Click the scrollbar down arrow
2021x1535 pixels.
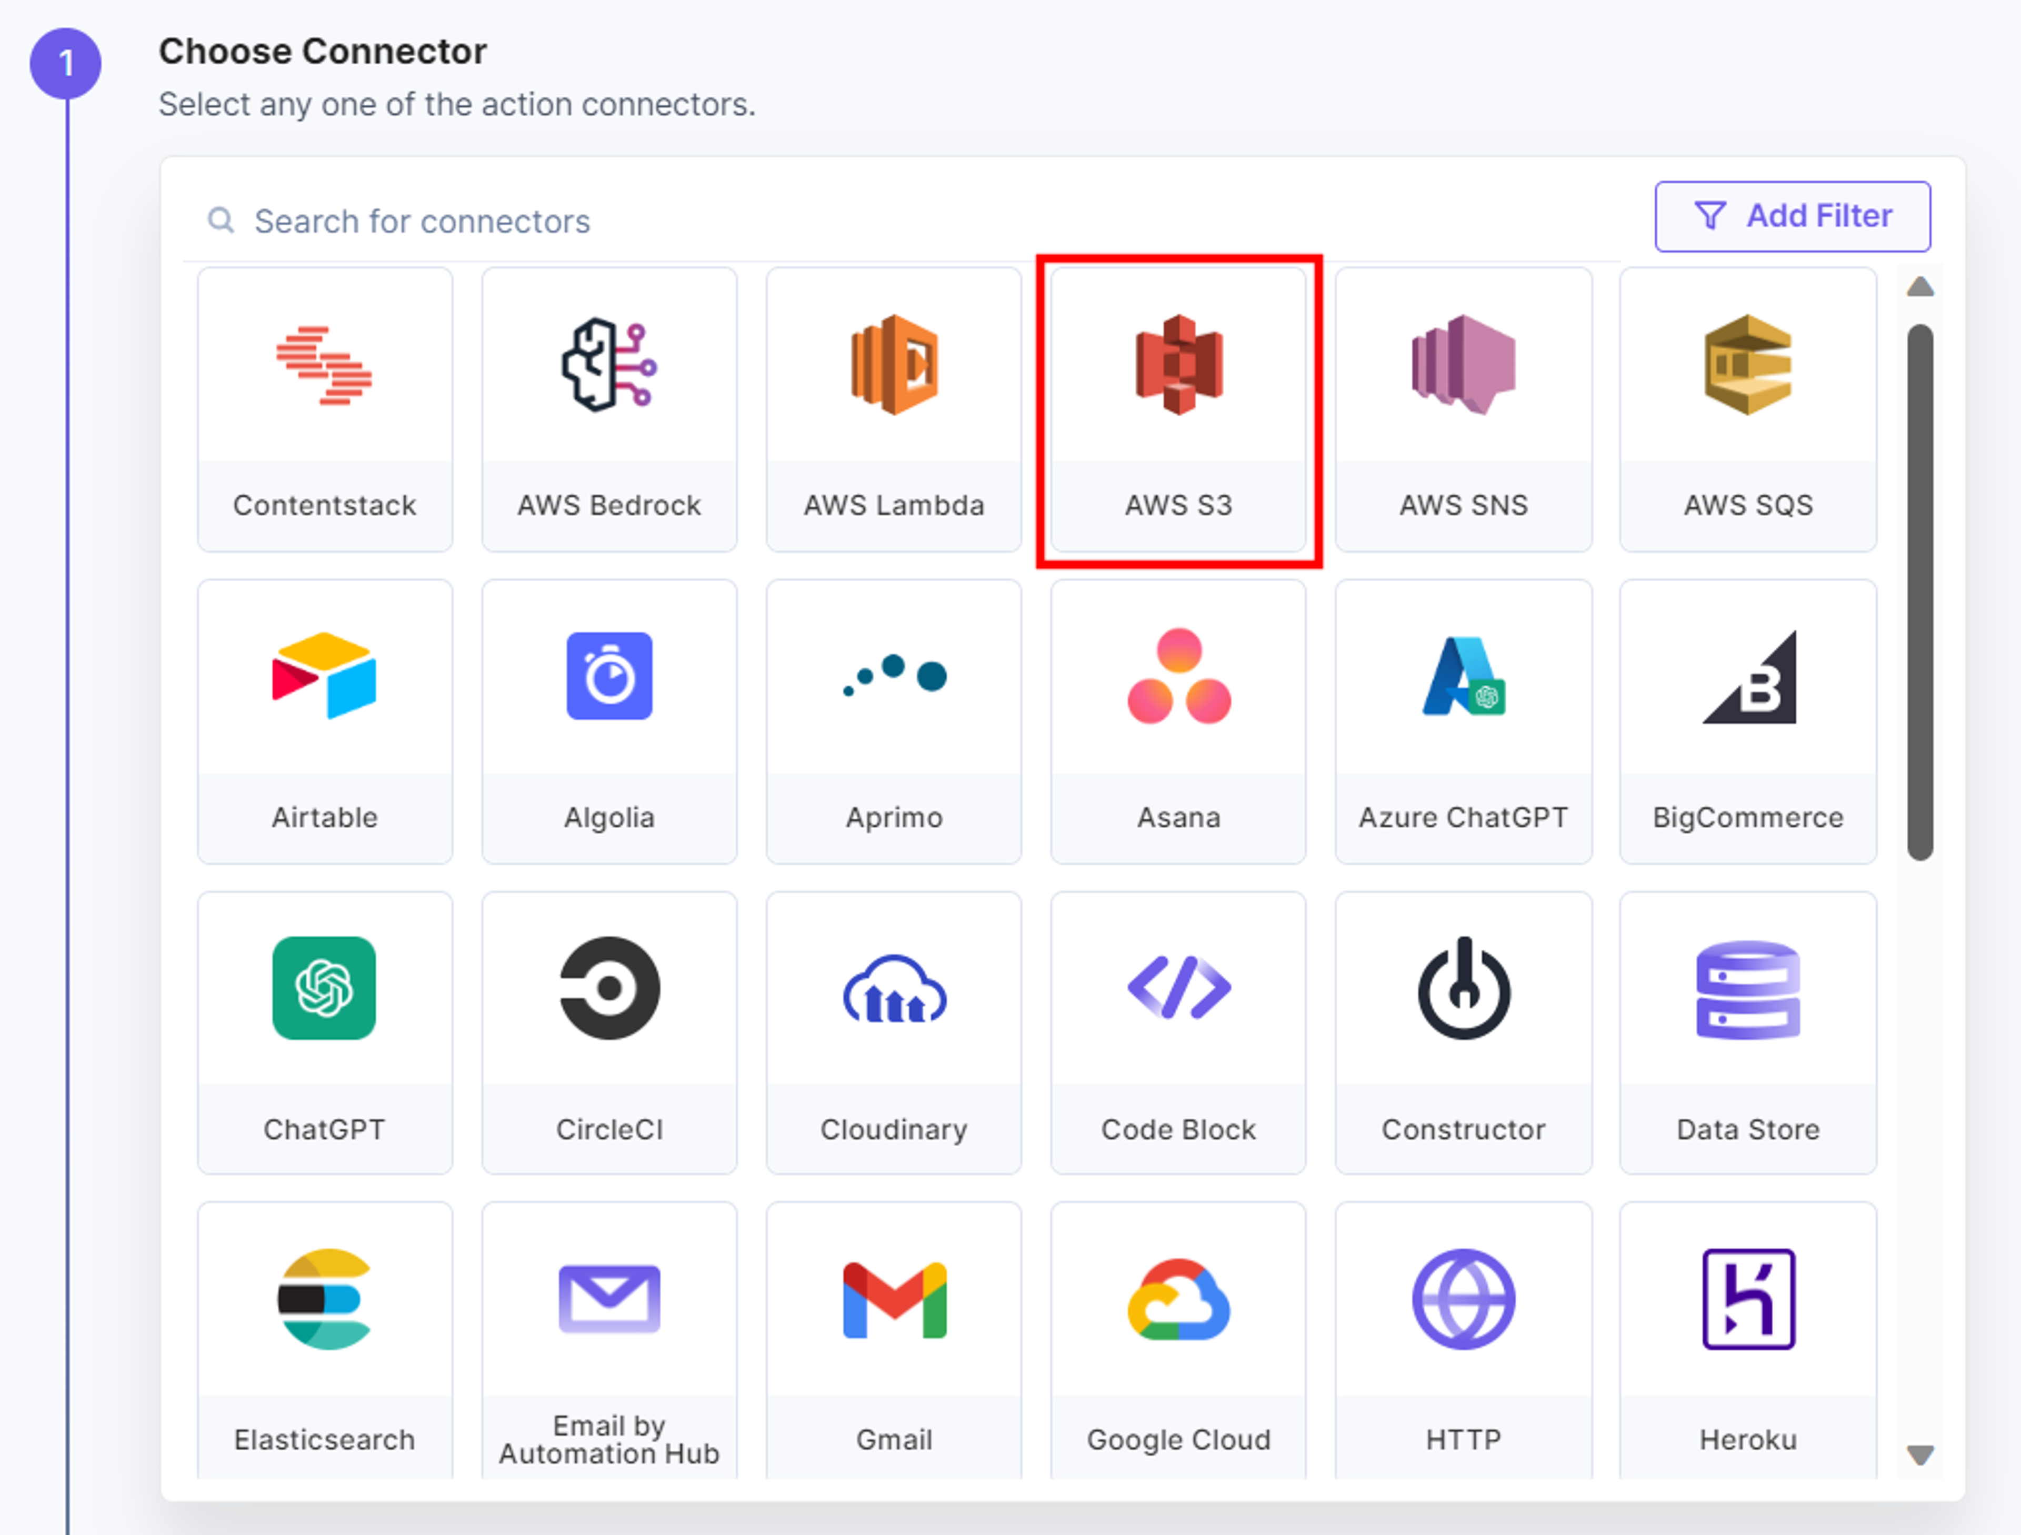coord(1920,1454)
